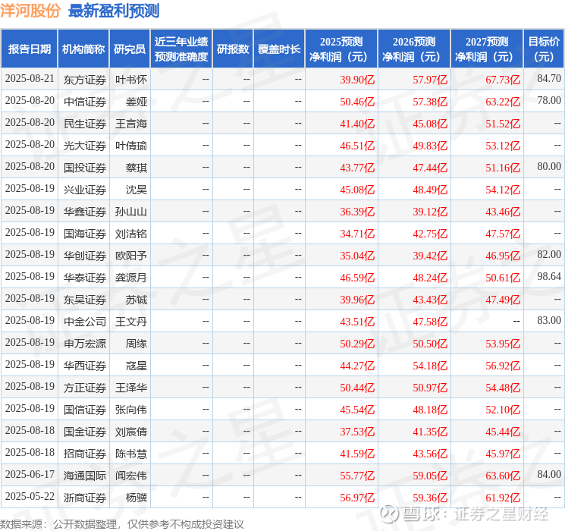Click 申万宏源 institution cell
Screen dimensions: 565x531
tap(85, 344)
